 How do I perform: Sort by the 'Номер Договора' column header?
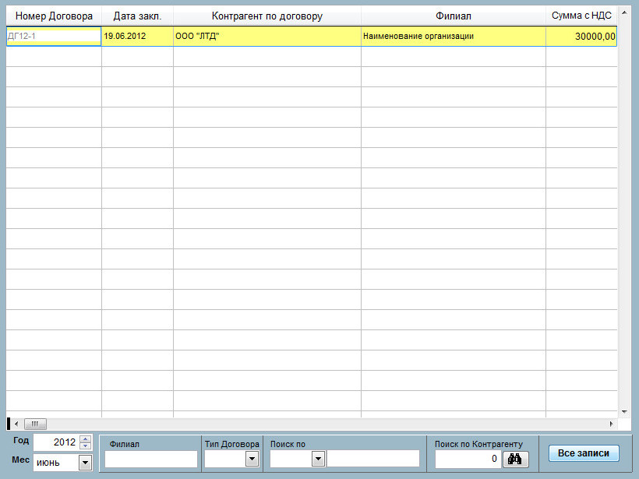point(54,16)
